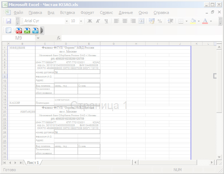Apply the red font color

[x=205, y=21]
